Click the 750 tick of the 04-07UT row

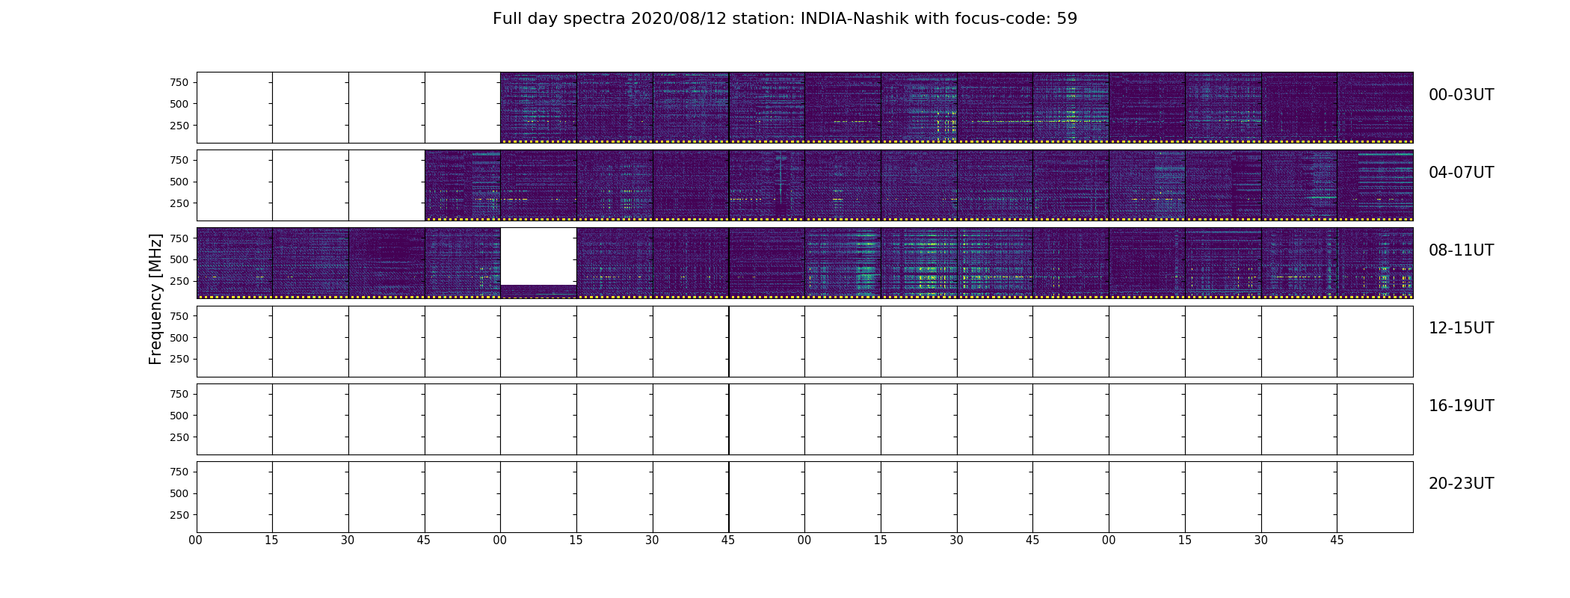click(179, 160)
